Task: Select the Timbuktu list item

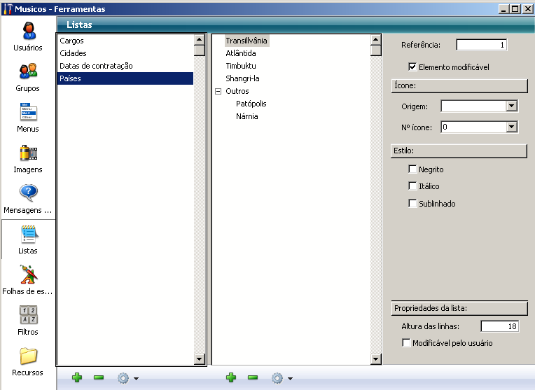Action: coord(240,66)
